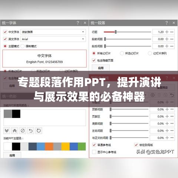Open the 中文字体 font dropdown (微软雅黑)
This screenshot has width=178, height=178.
[53, 32]
